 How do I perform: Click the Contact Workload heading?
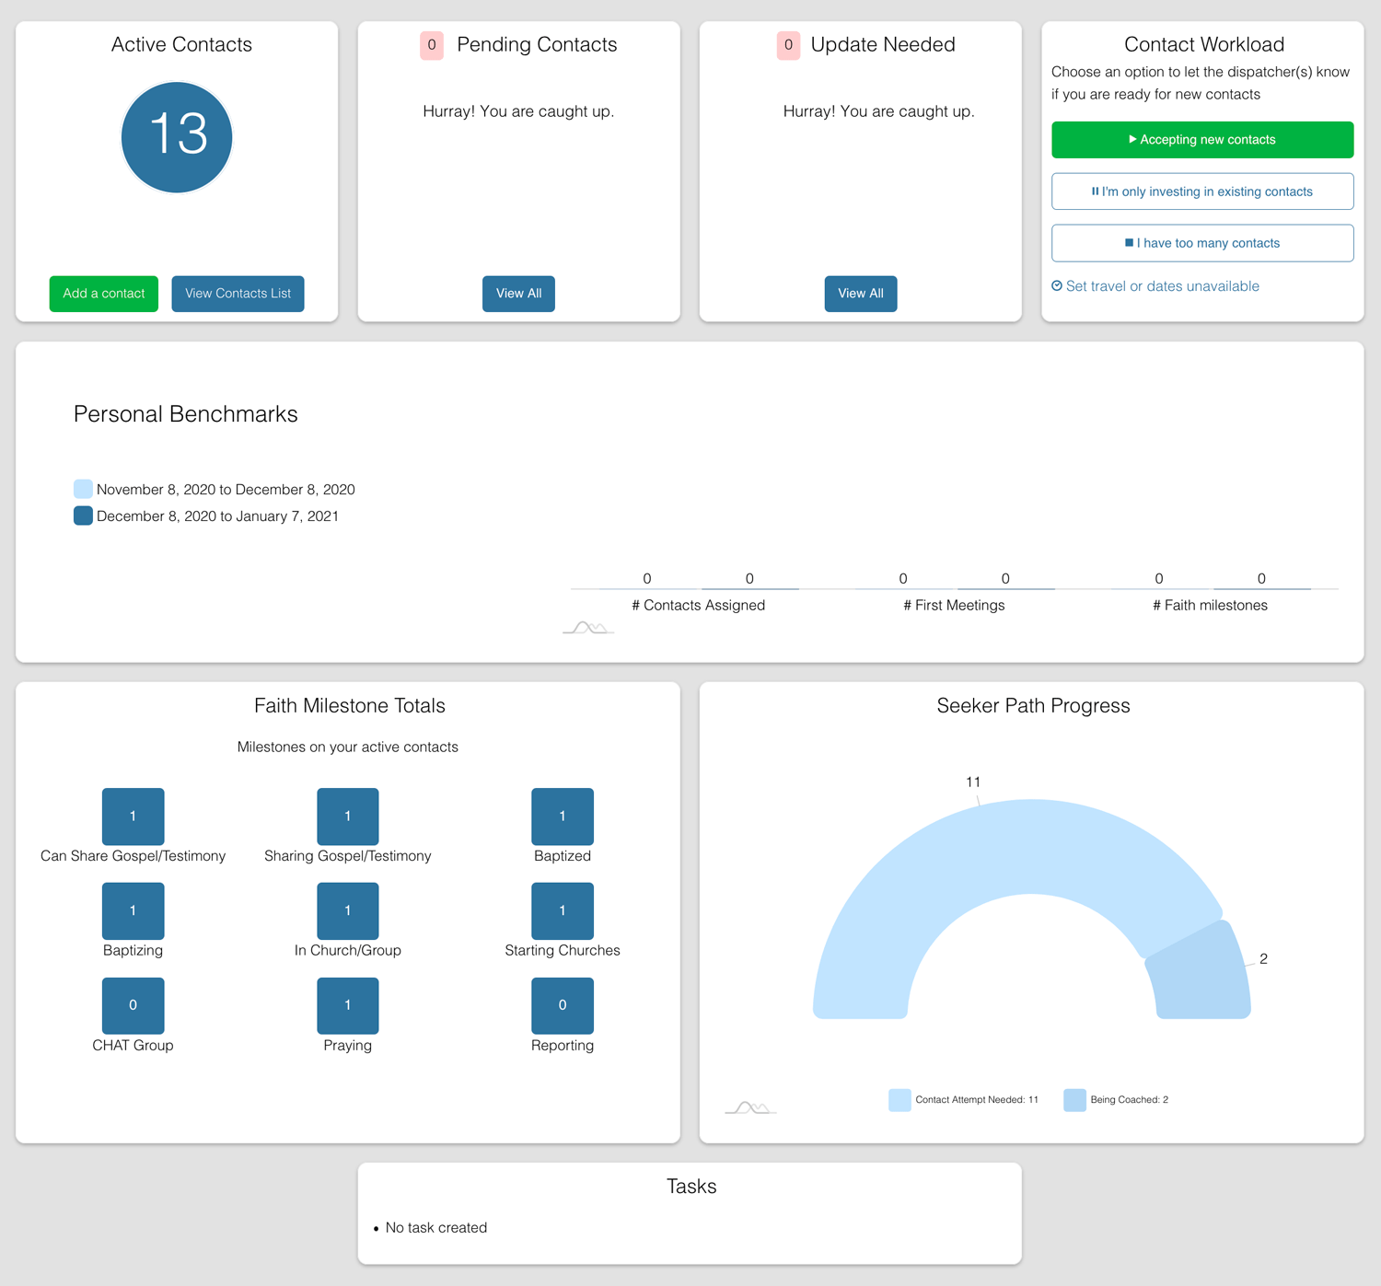click(x=1204, y=44)
